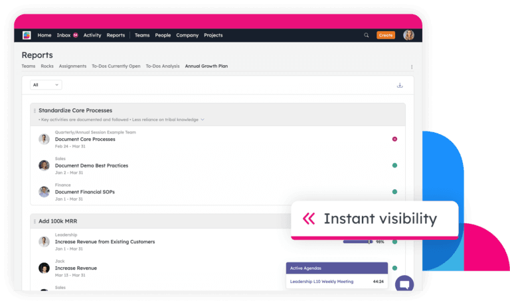
Task: Click the Inbox notification badge
Action: [x=76, y=35]
